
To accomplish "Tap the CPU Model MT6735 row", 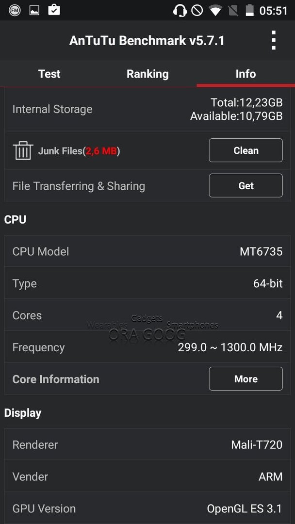I will tap(147, 251).
